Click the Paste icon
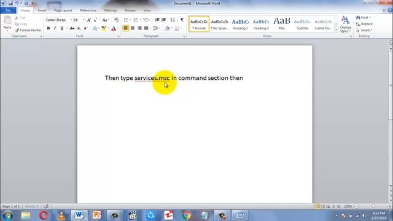This screenshot has height=221, width=393. tap(7, 21)
